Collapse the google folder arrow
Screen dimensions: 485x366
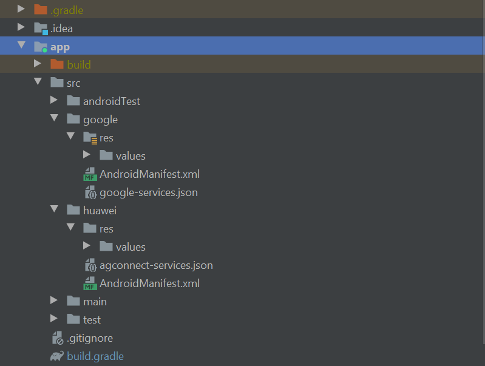pyautogui.click(x=54, y=118)
